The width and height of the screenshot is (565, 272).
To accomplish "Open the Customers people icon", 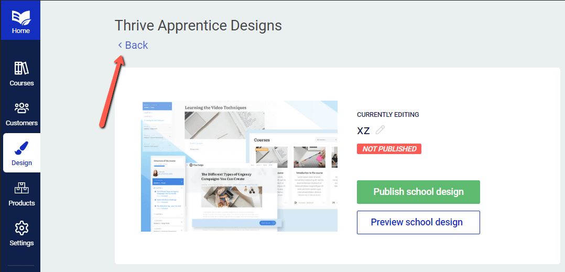I will tap(21, 108).
